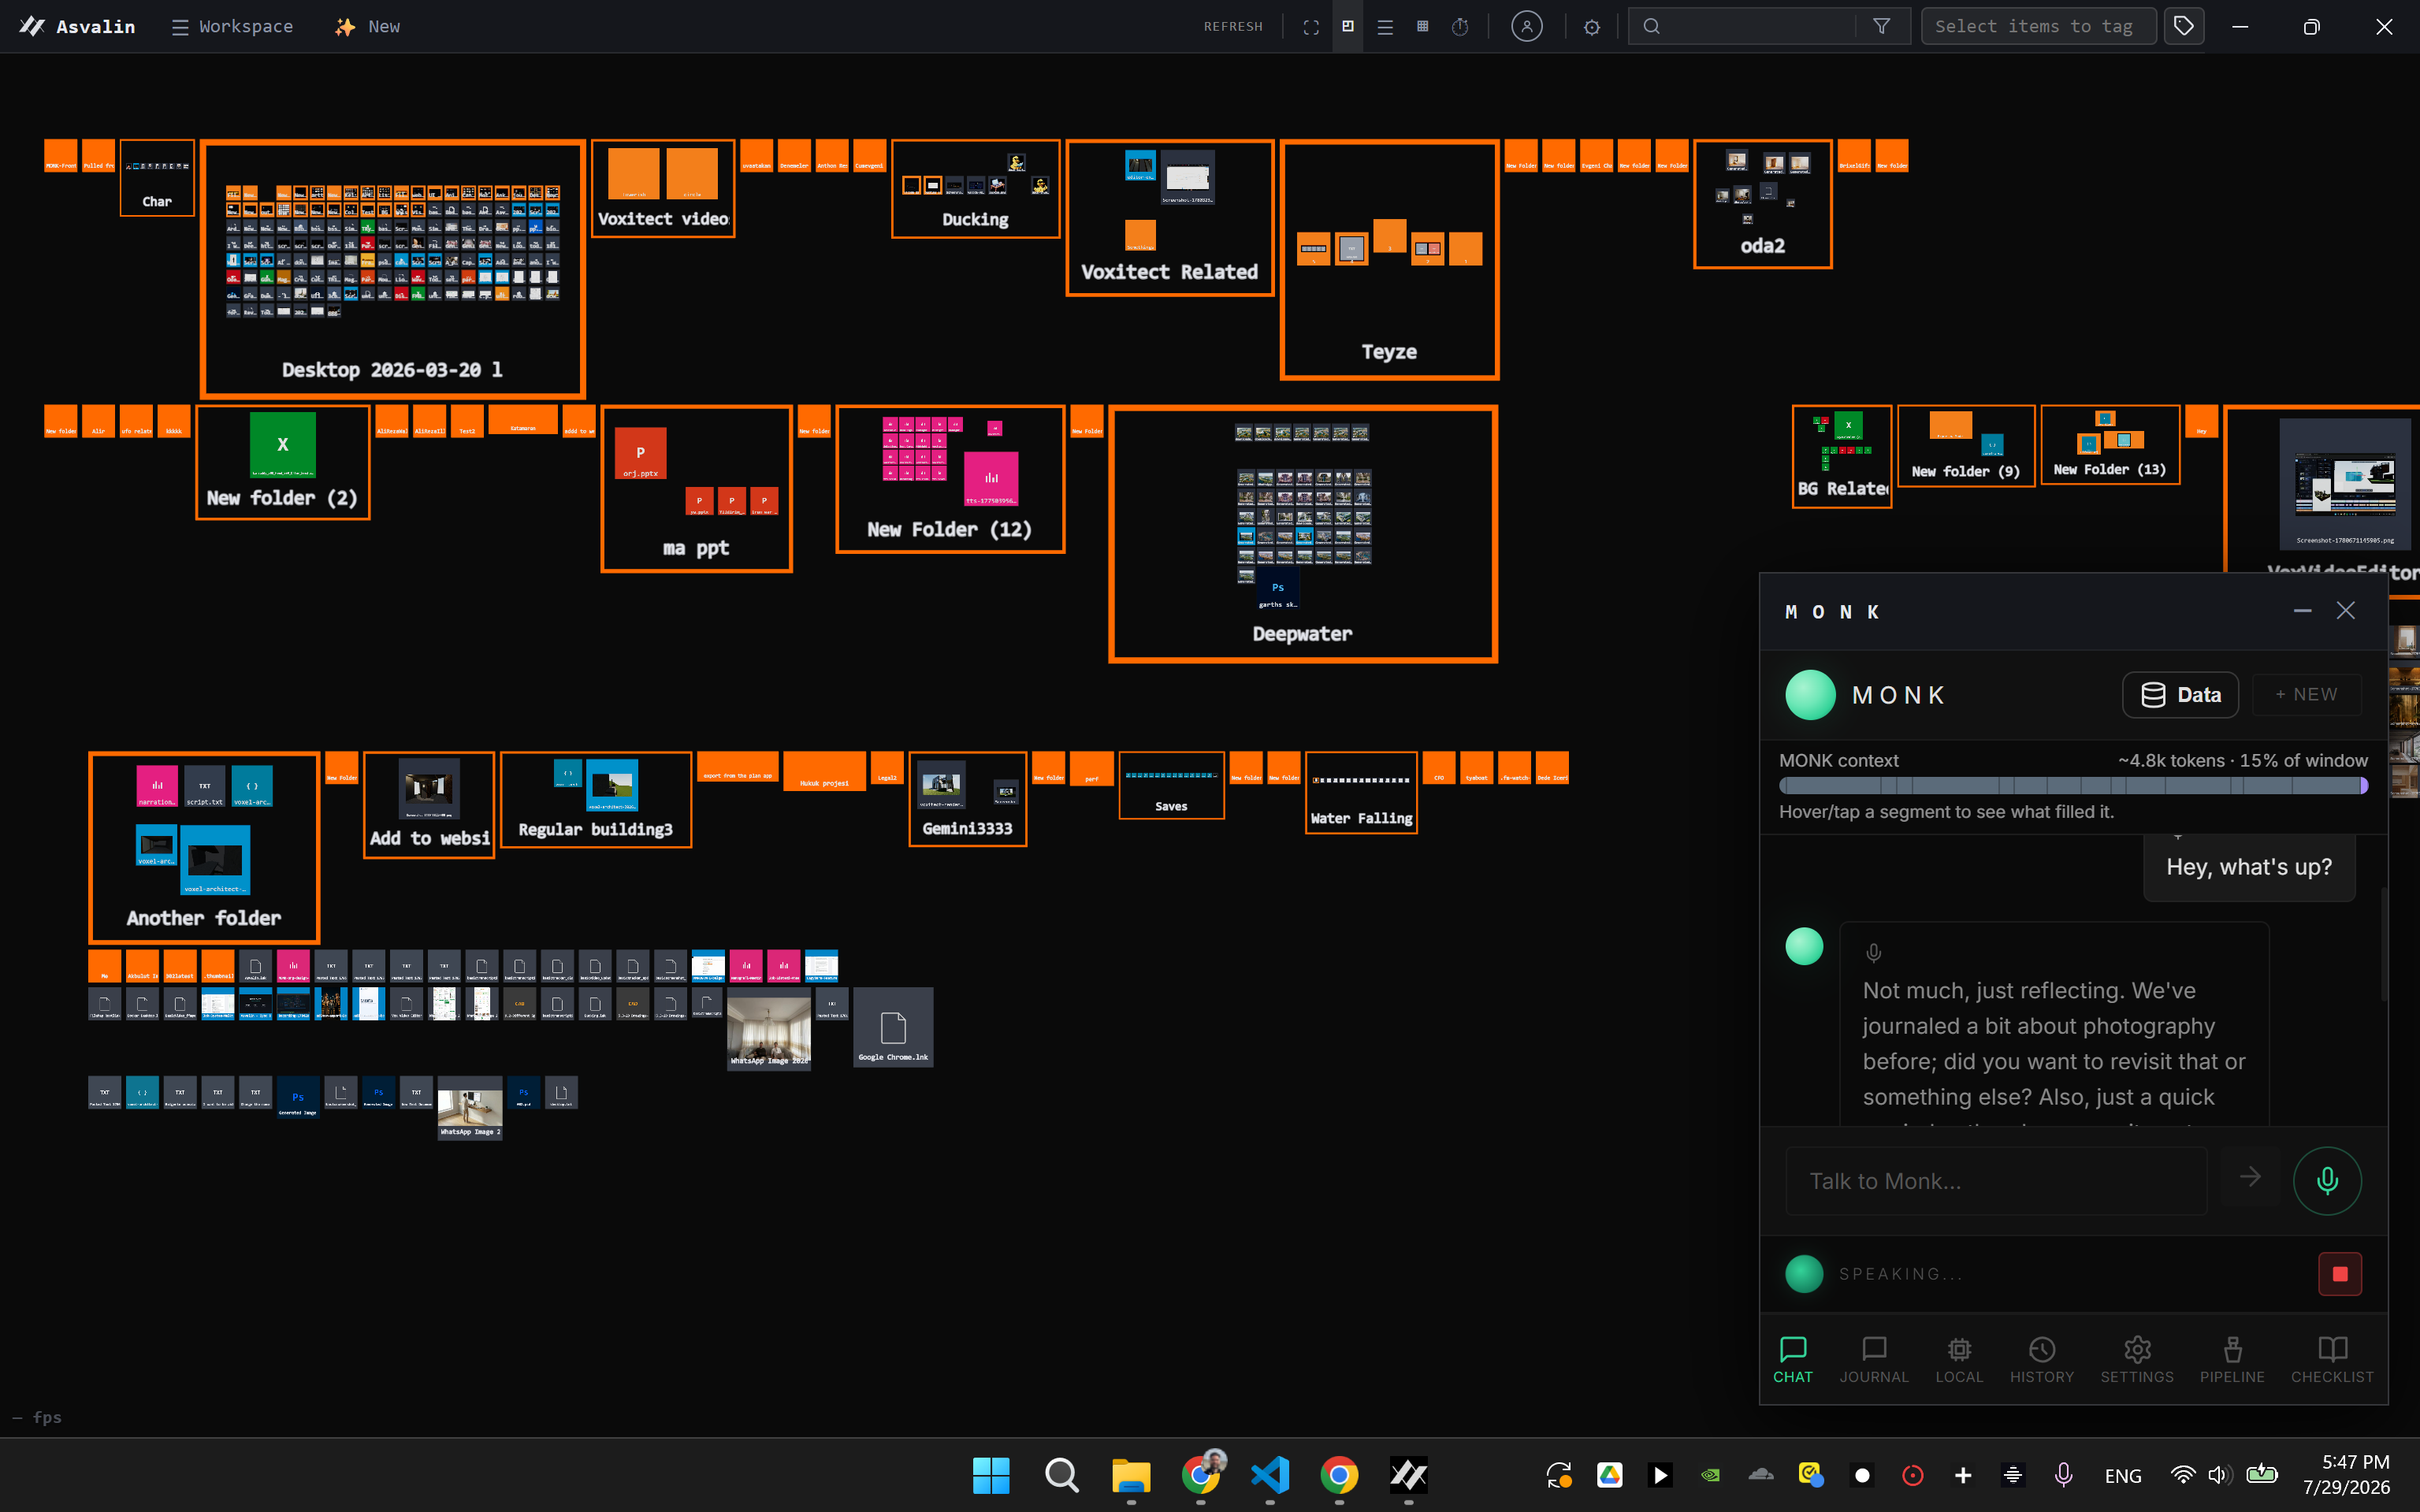
Task: Open the 'Regular building3' folder
Action: 596,800
